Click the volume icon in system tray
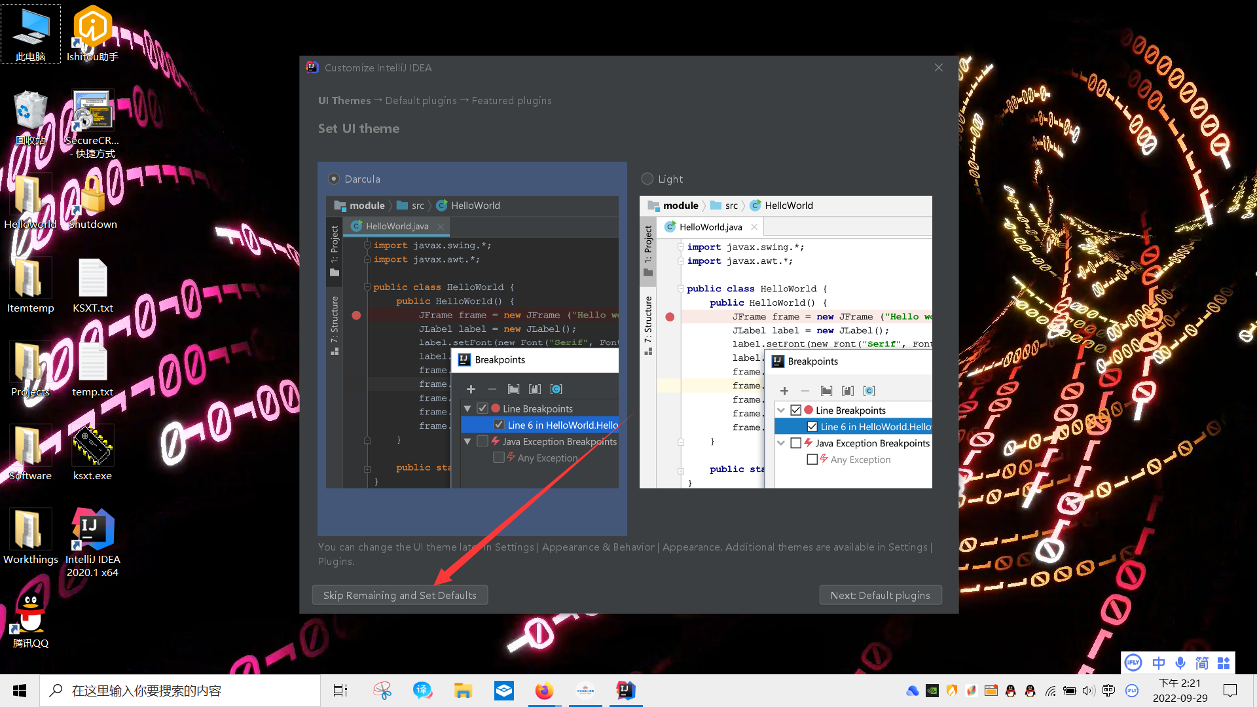The height and width of the screenshot is (707, 1257). (1088, 691)
